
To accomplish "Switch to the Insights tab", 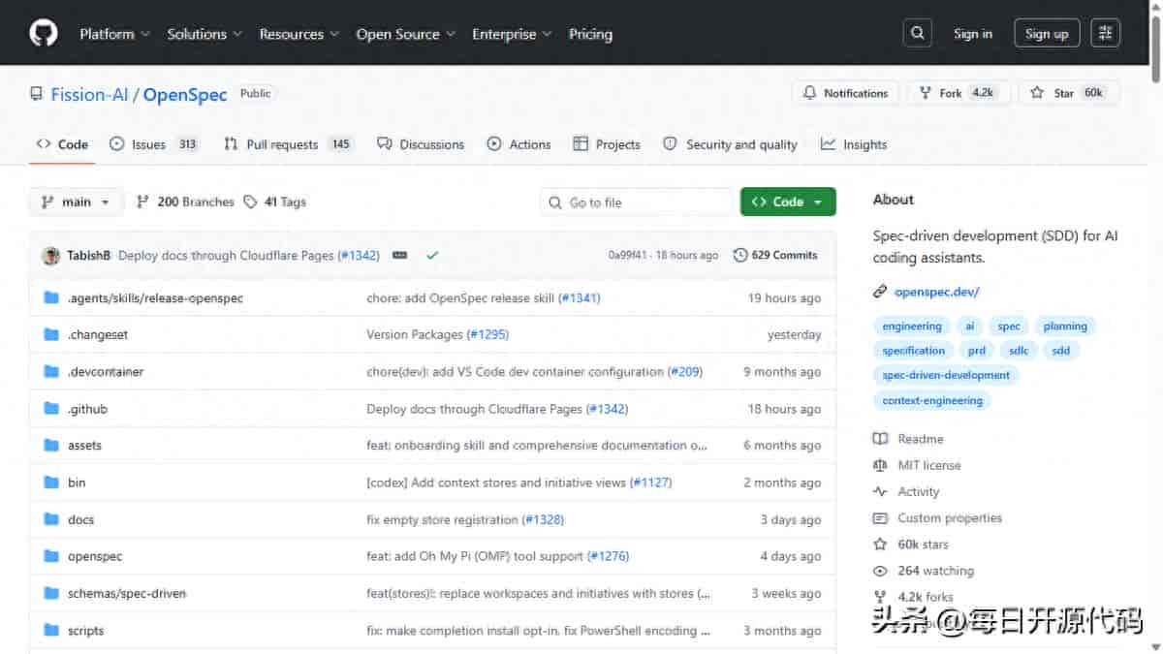I will [854, 144].
